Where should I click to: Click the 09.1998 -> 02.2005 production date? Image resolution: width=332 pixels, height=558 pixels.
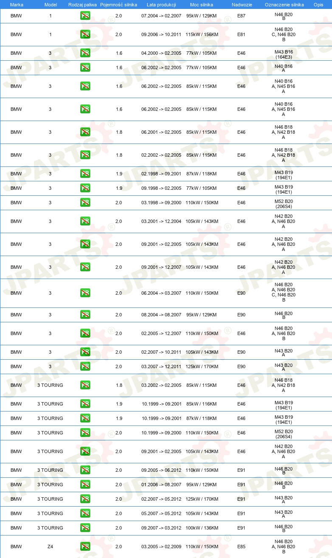point(161,188)
